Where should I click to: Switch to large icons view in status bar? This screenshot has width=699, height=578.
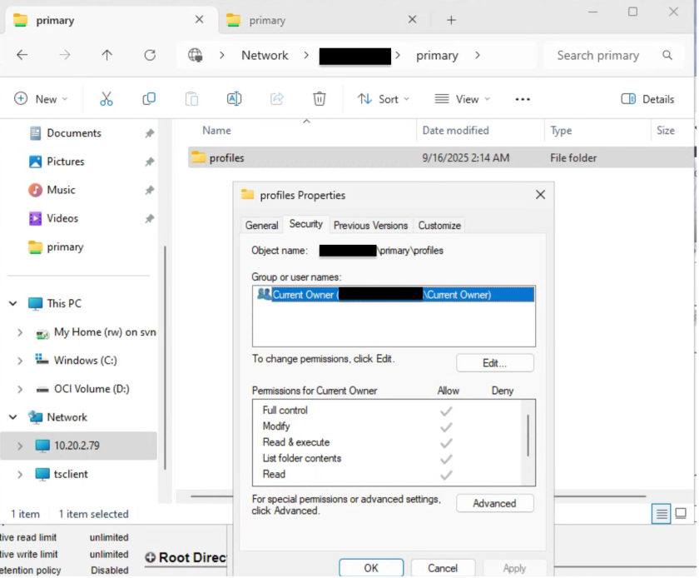pos(681,514)
